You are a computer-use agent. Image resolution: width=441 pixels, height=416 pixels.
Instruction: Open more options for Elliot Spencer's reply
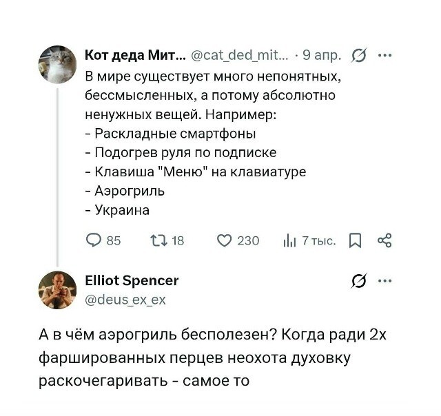coord(384,281)
